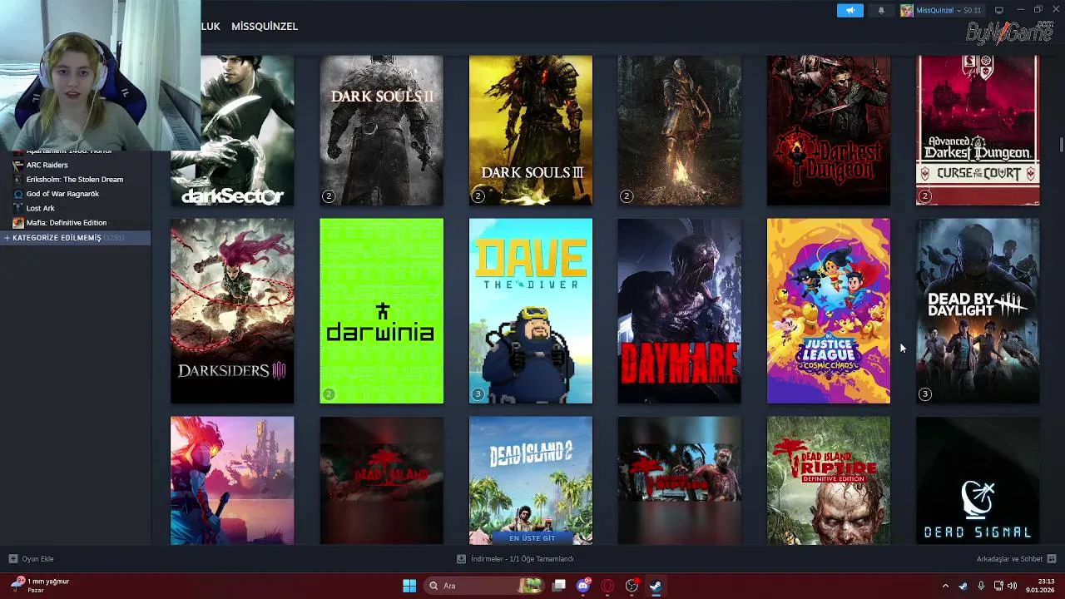Open the Dark Souls bonfire cover
This screenshot has width=1065, height=599.
[680, 131]
